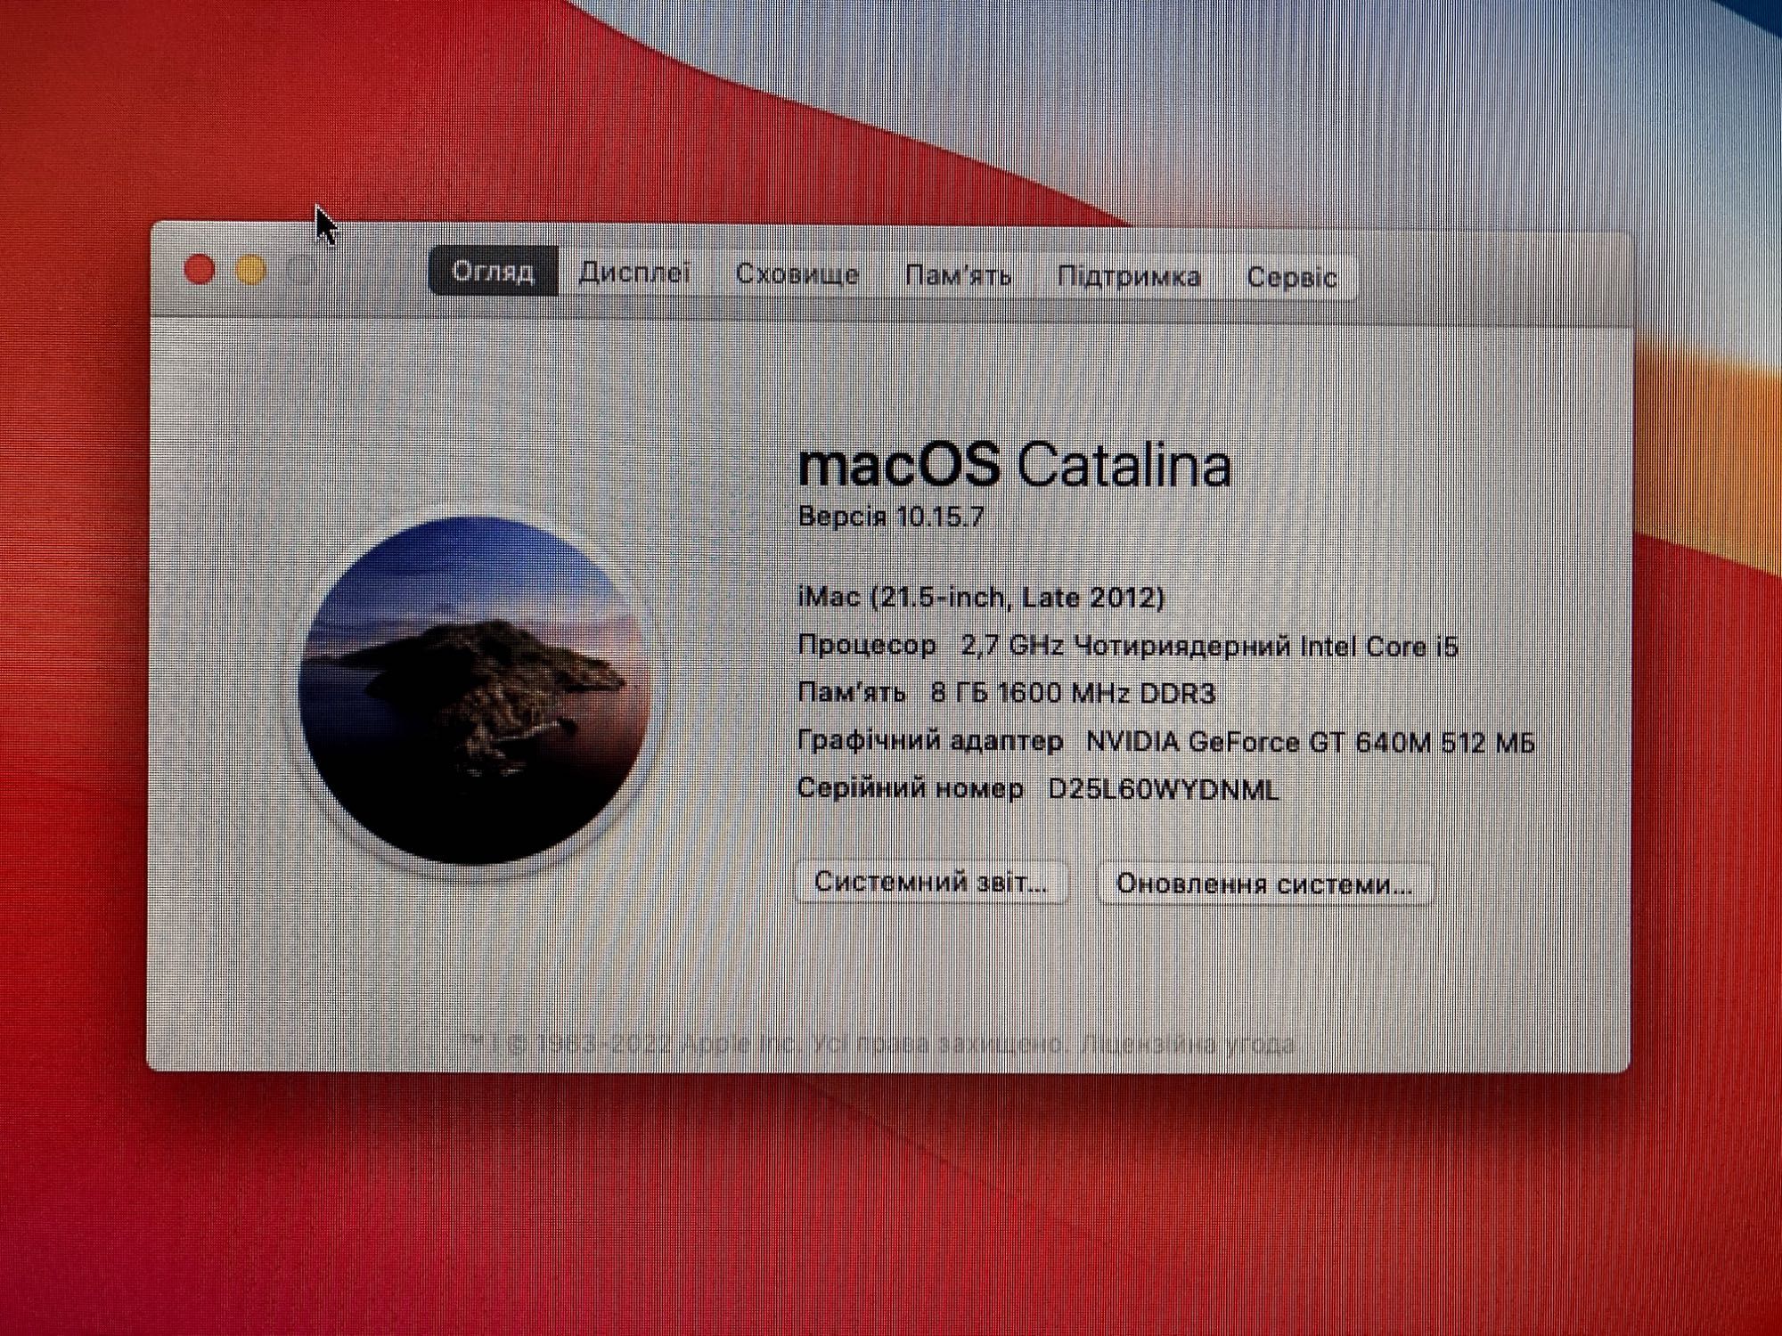The width and height of the screenshot is (1782, 1336).
Task: Select the Пам'ять tab
Action: click(958, 276)
